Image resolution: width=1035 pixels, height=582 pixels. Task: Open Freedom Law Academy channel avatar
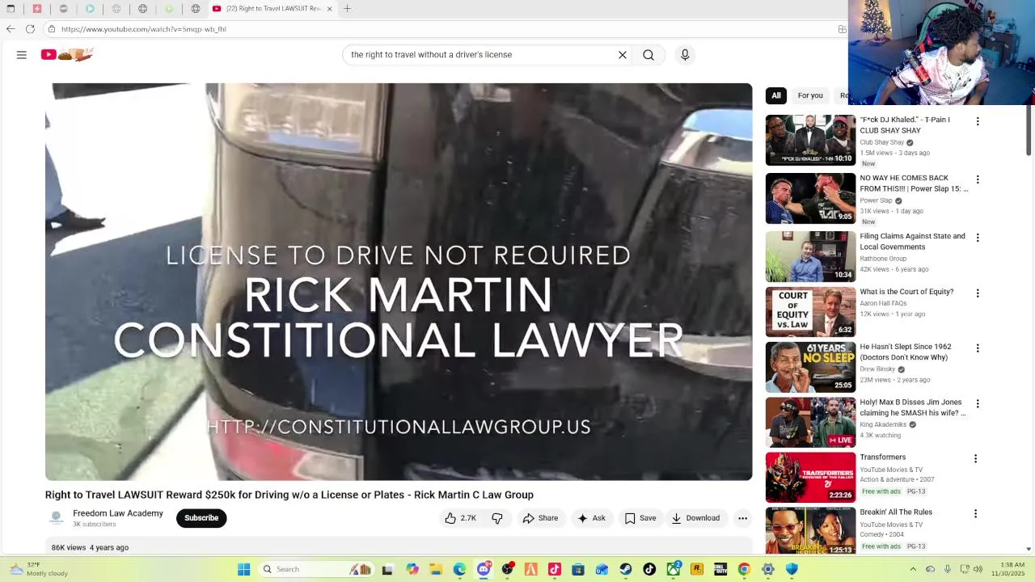coord(57,518)
